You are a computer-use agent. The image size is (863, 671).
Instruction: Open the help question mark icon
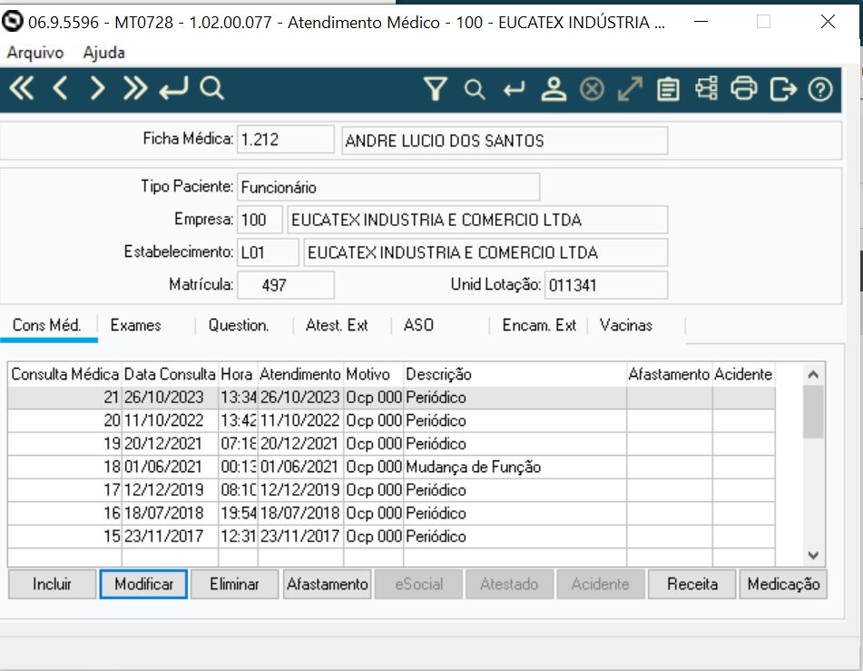click(x=820, y=89)
